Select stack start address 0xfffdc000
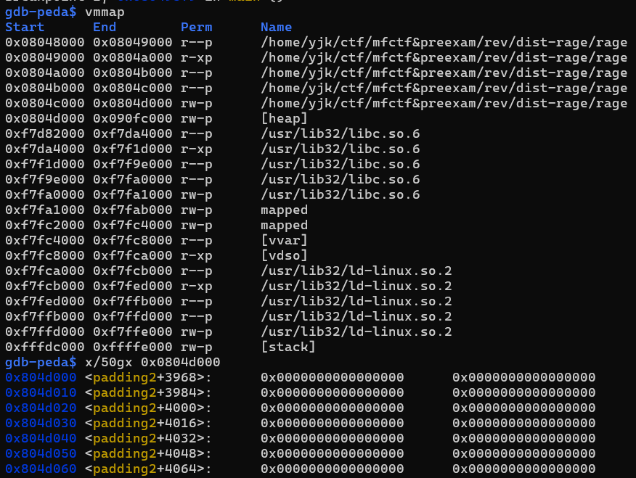The width and height of the screenshot is (636, 478). (44, 347)
